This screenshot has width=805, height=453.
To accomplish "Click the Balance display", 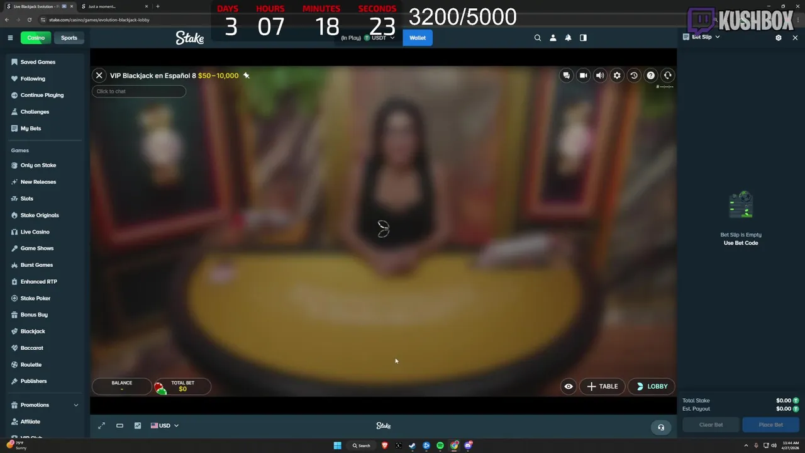I will [122, 386].
